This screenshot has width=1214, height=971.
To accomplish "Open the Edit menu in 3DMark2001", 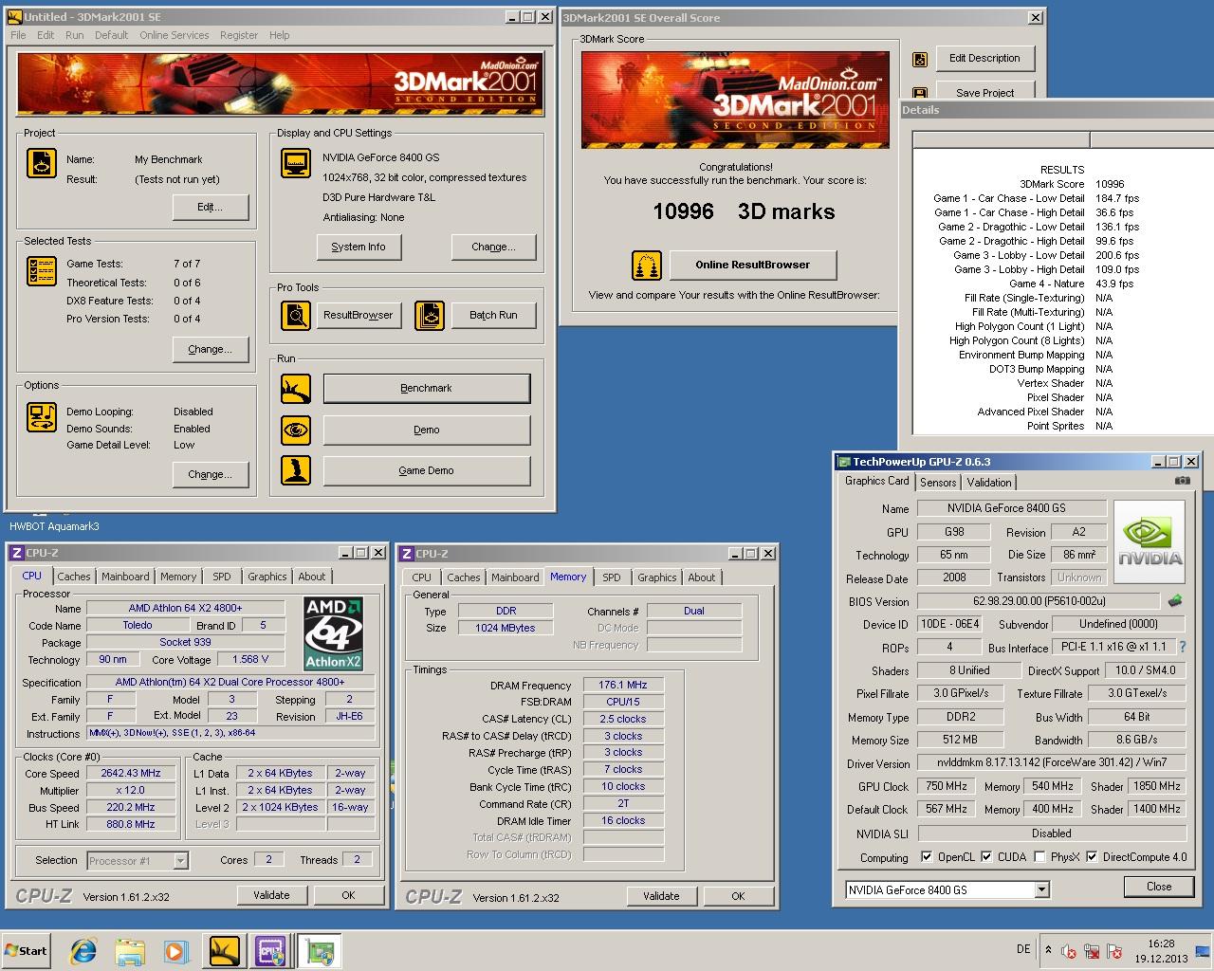I will pos(46,35).
